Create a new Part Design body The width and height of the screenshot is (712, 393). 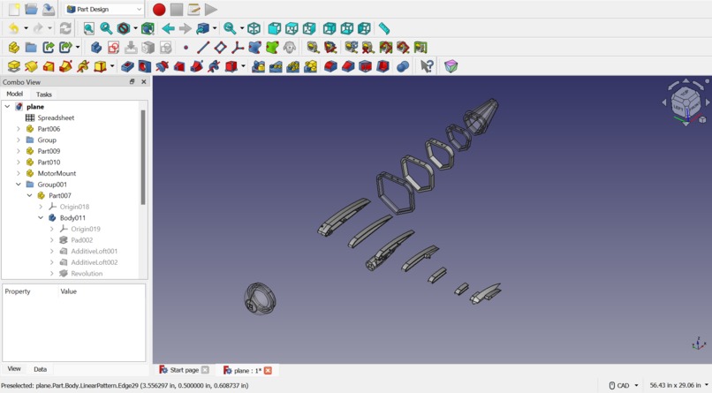(x=96, y=47)
